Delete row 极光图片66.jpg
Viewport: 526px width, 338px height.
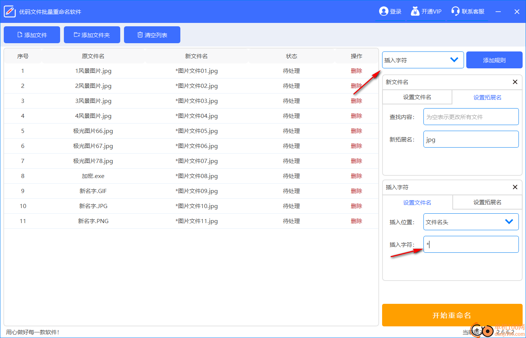tap(357, 131)
